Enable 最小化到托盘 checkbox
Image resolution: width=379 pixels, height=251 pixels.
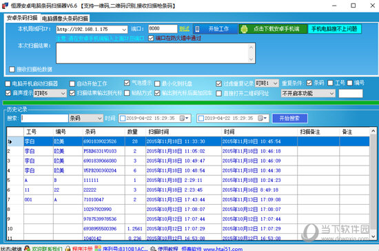(x=157, y=83)
